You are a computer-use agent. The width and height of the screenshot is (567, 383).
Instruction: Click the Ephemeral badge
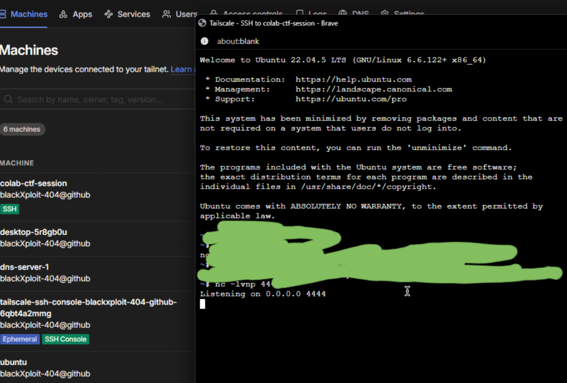tap(20, 339)
